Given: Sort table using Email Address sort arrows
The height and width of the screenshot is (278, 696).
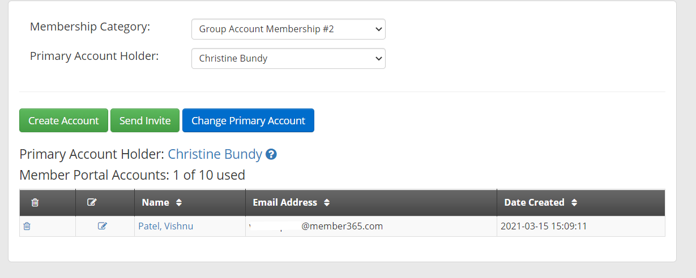Looking at the screenshot, I should [327, 202].
